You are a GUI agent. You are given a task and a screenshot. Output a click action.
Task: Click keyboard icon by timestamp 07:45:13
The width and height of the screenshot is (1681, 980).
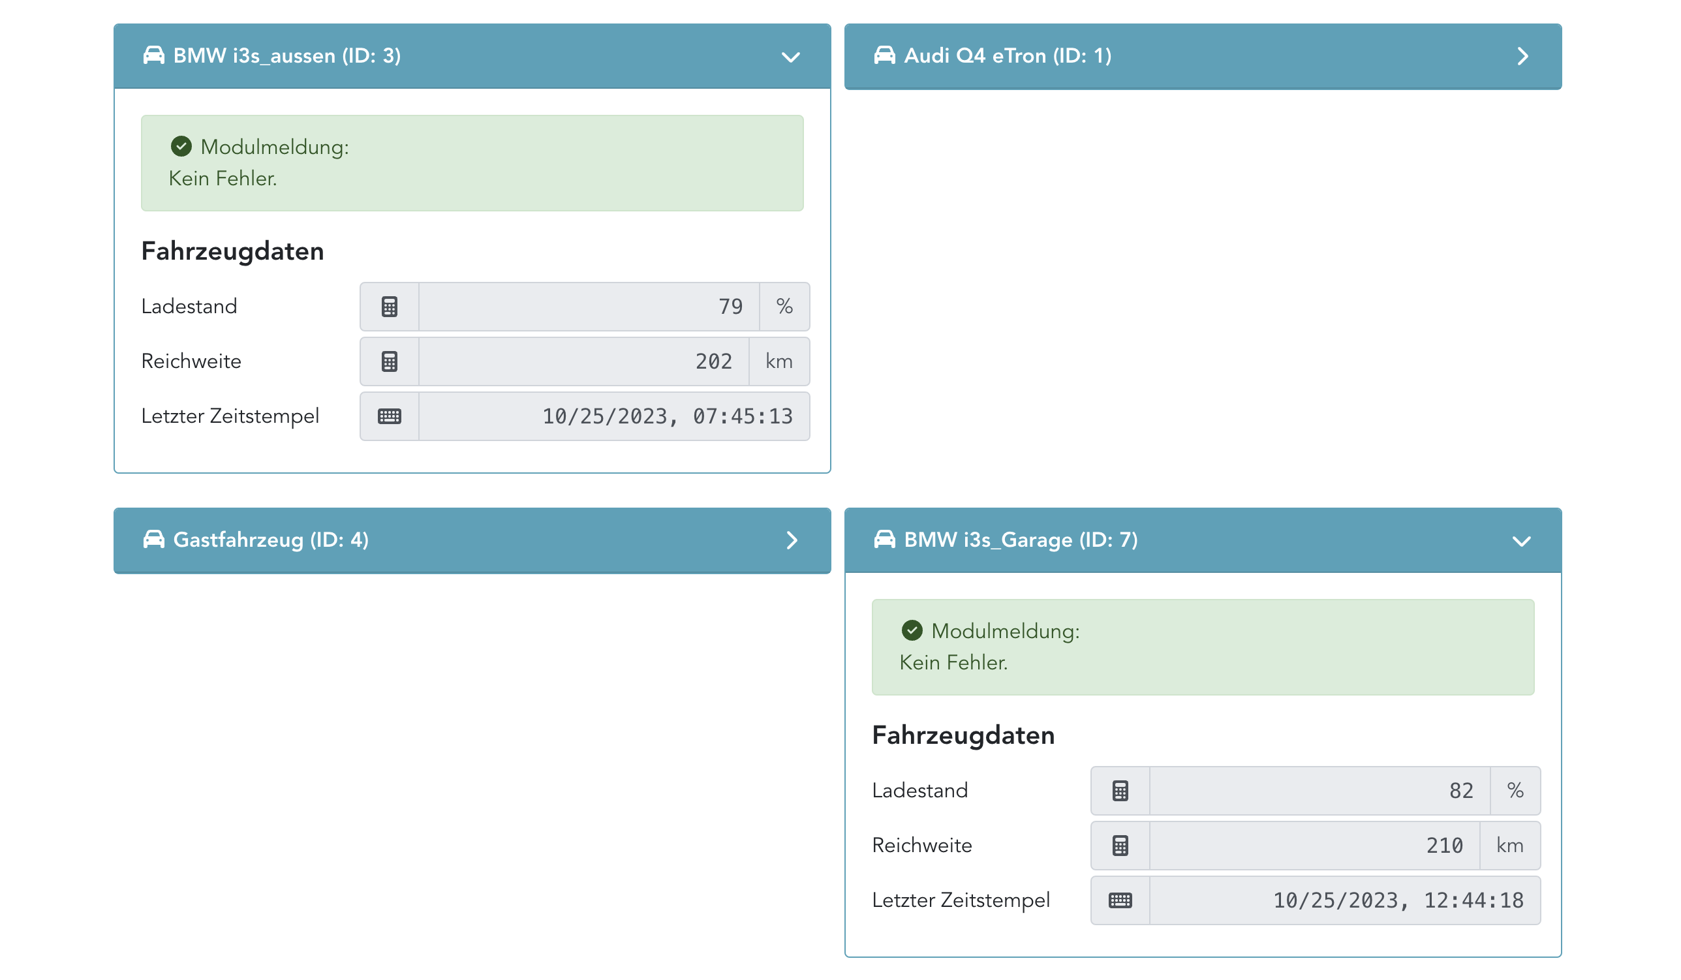[390, 417]
